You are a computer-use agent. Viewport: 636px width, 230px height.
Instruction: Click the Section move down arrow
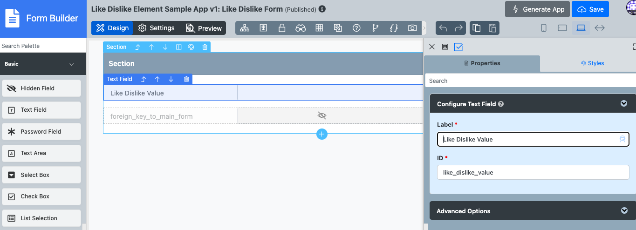tap(165, 47)
